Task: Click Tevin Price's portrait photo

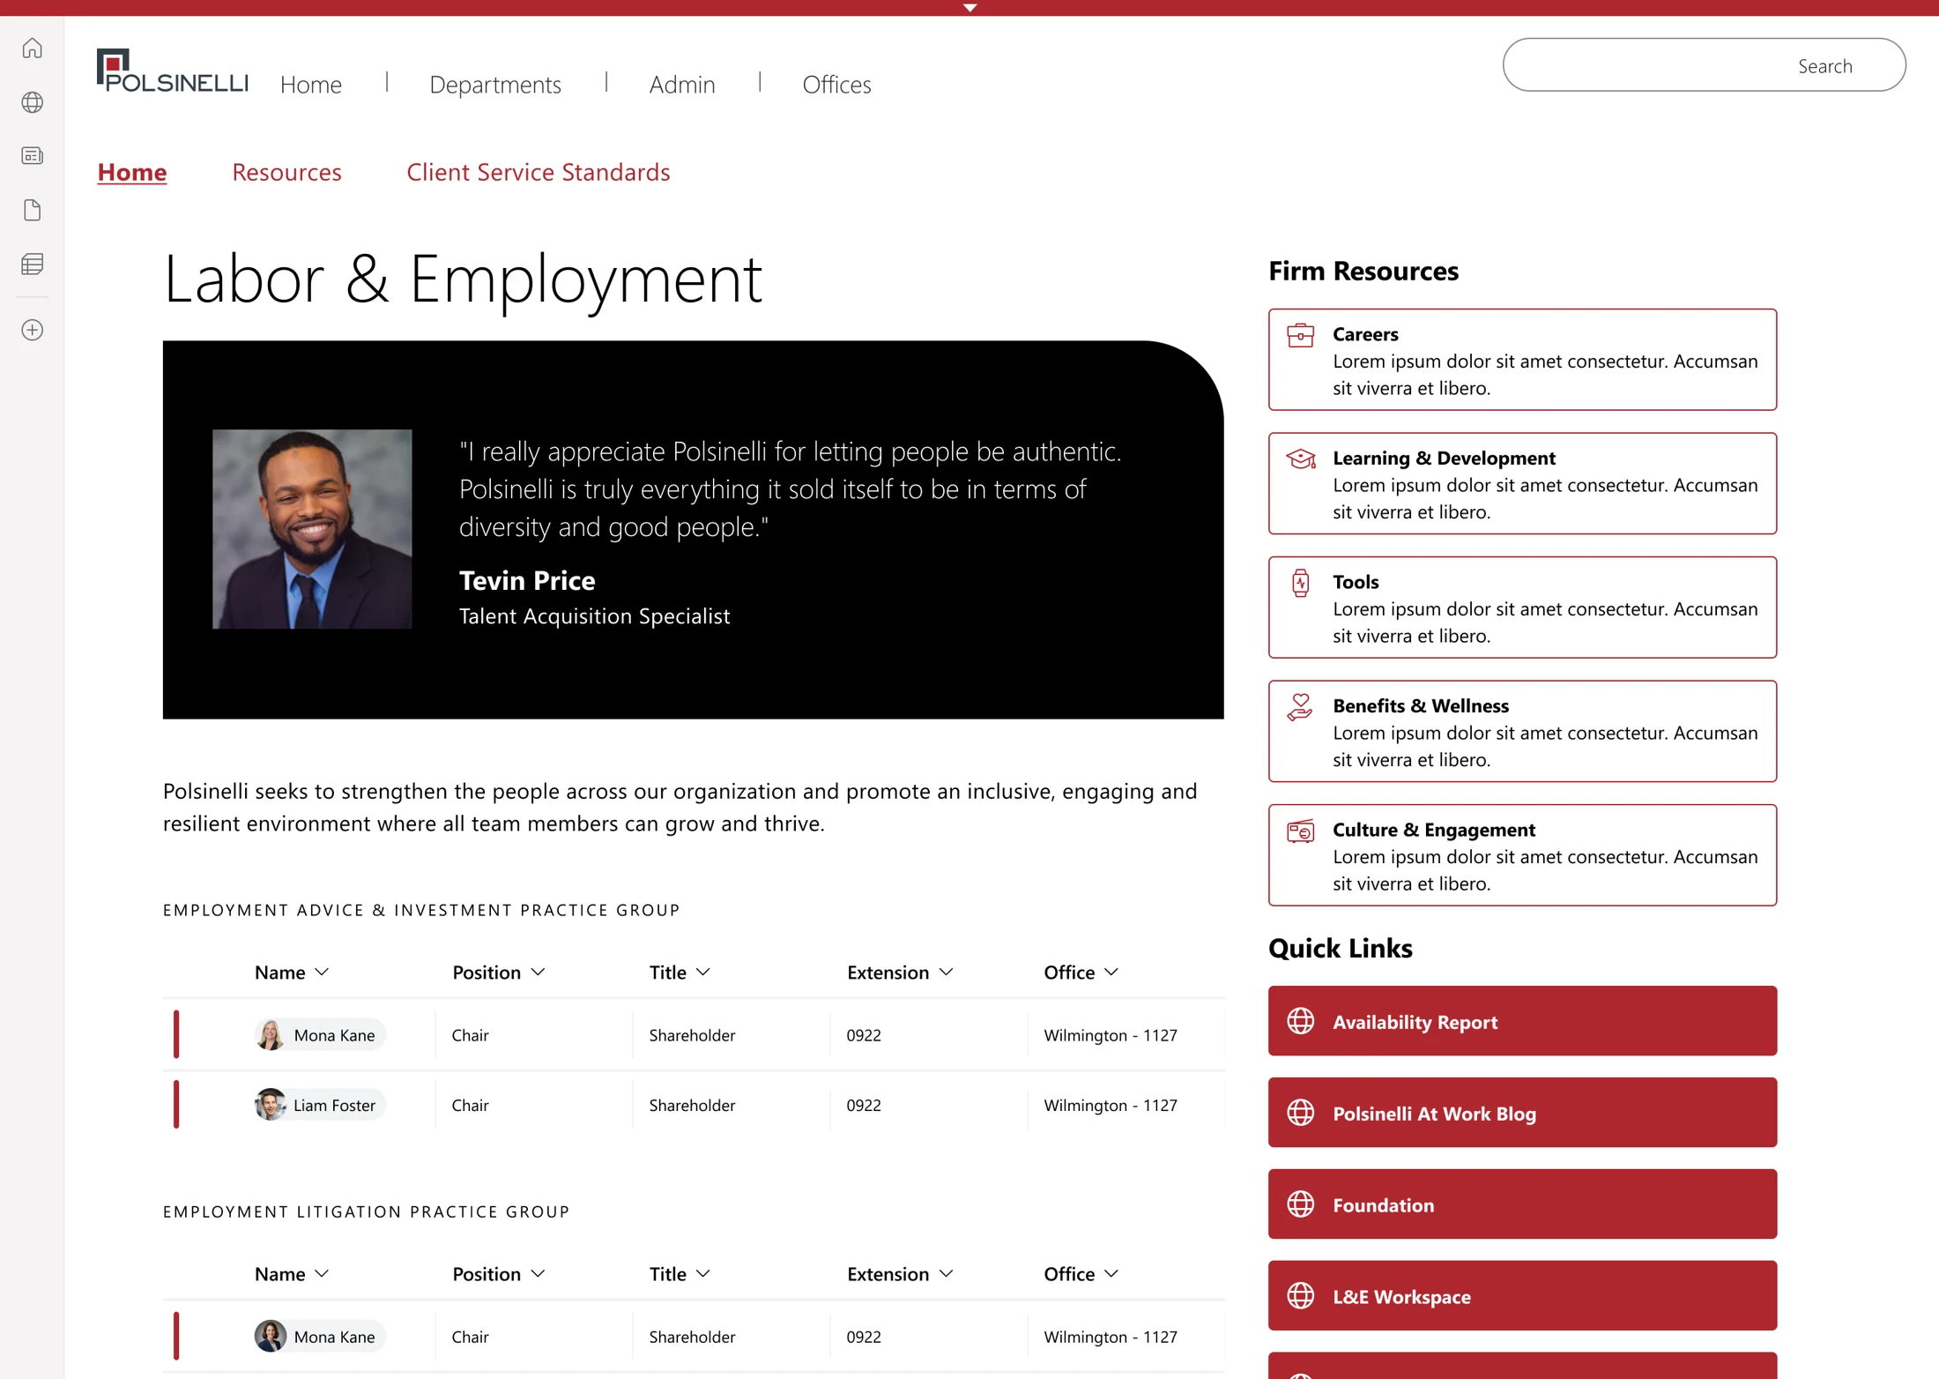Action: [312, 529]
